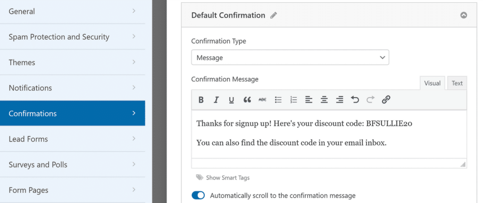
Task: Insert a blockquote in the message
Action: pos(247,100)
